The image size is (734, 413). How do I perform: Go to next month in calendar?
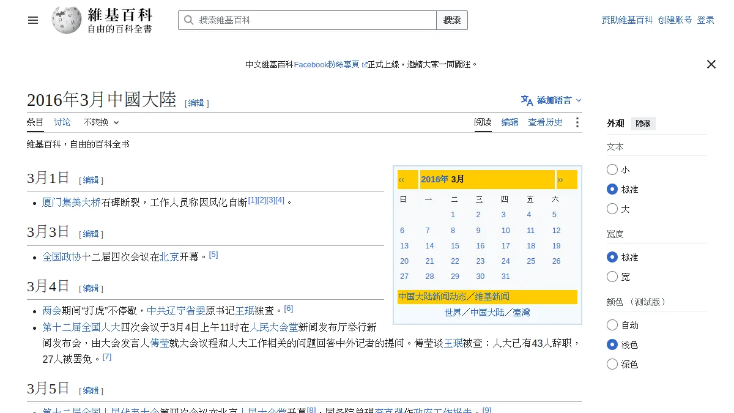[566, 179]
